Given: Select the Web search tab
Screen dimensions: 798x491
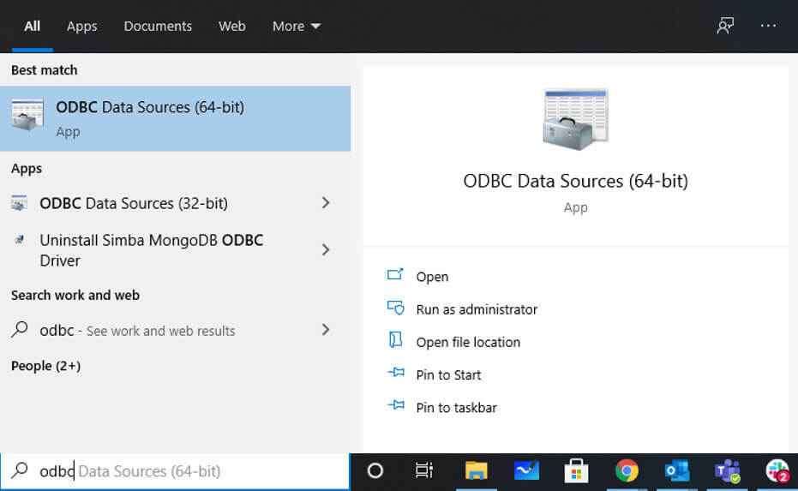Looking at the screenshot, I should (x=232, y=26).
